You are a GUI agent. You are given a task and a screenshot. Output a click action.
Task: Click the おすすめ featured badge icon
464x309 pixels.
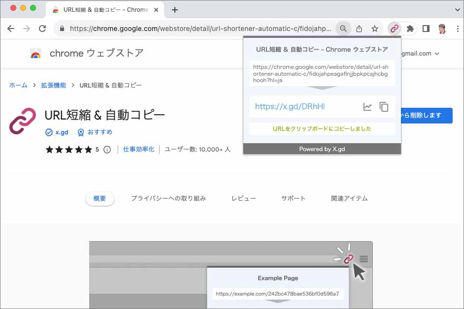coord(80,132)
